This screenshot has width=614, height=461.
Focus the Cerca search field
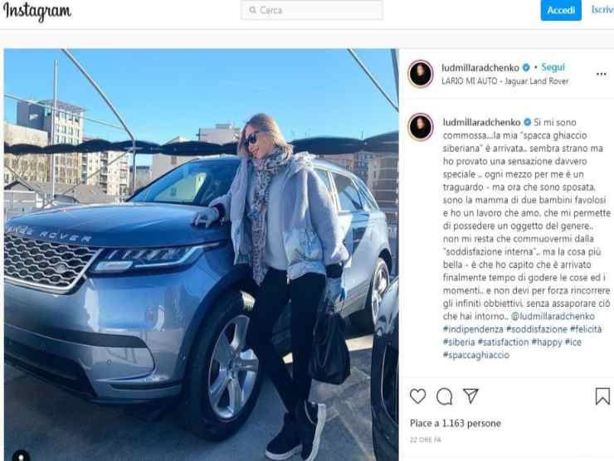(x=312, y=10)
